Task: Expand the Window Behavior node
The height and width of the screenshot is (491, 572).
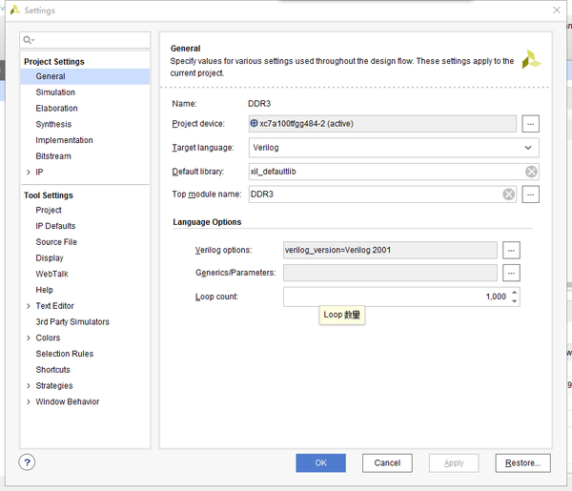Action: click(x=29, y=401)
